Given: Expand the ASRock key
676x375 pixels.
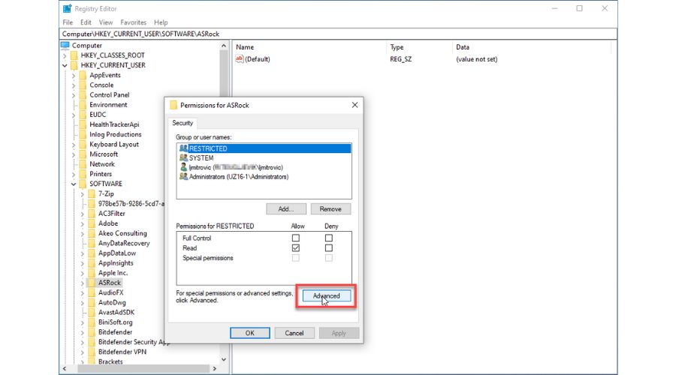Looking at the screenshot, I should (x=83, y=283).
